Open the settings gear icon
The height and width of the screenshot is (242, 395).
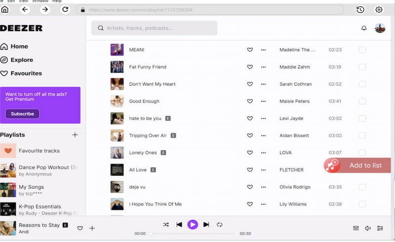click(x=379, y=10)
